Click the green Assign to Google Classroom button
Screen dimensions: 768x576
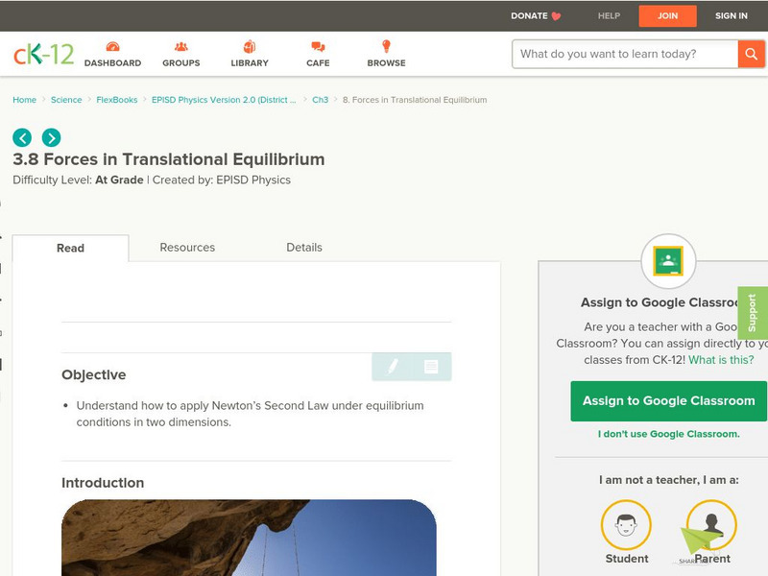pos(668,401)
